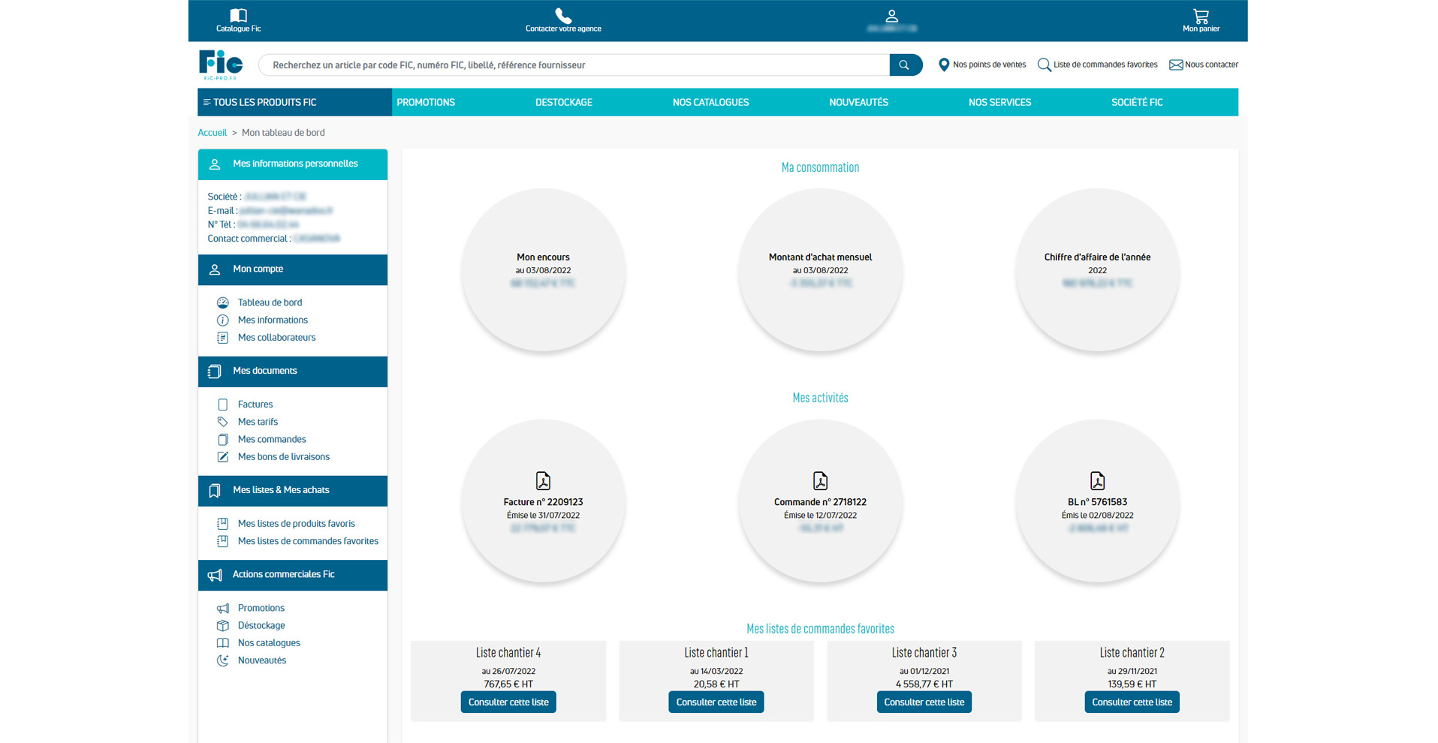This screenshot has height=743, width=1438.
Task: Click the phone icon to contact agency
Action: [x=563, y=15]
